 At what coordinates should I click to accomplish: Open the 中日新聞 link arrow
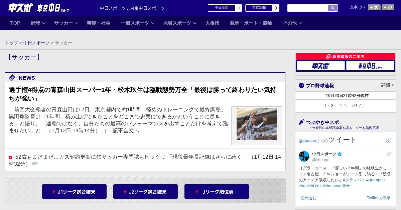pos(239,8)
